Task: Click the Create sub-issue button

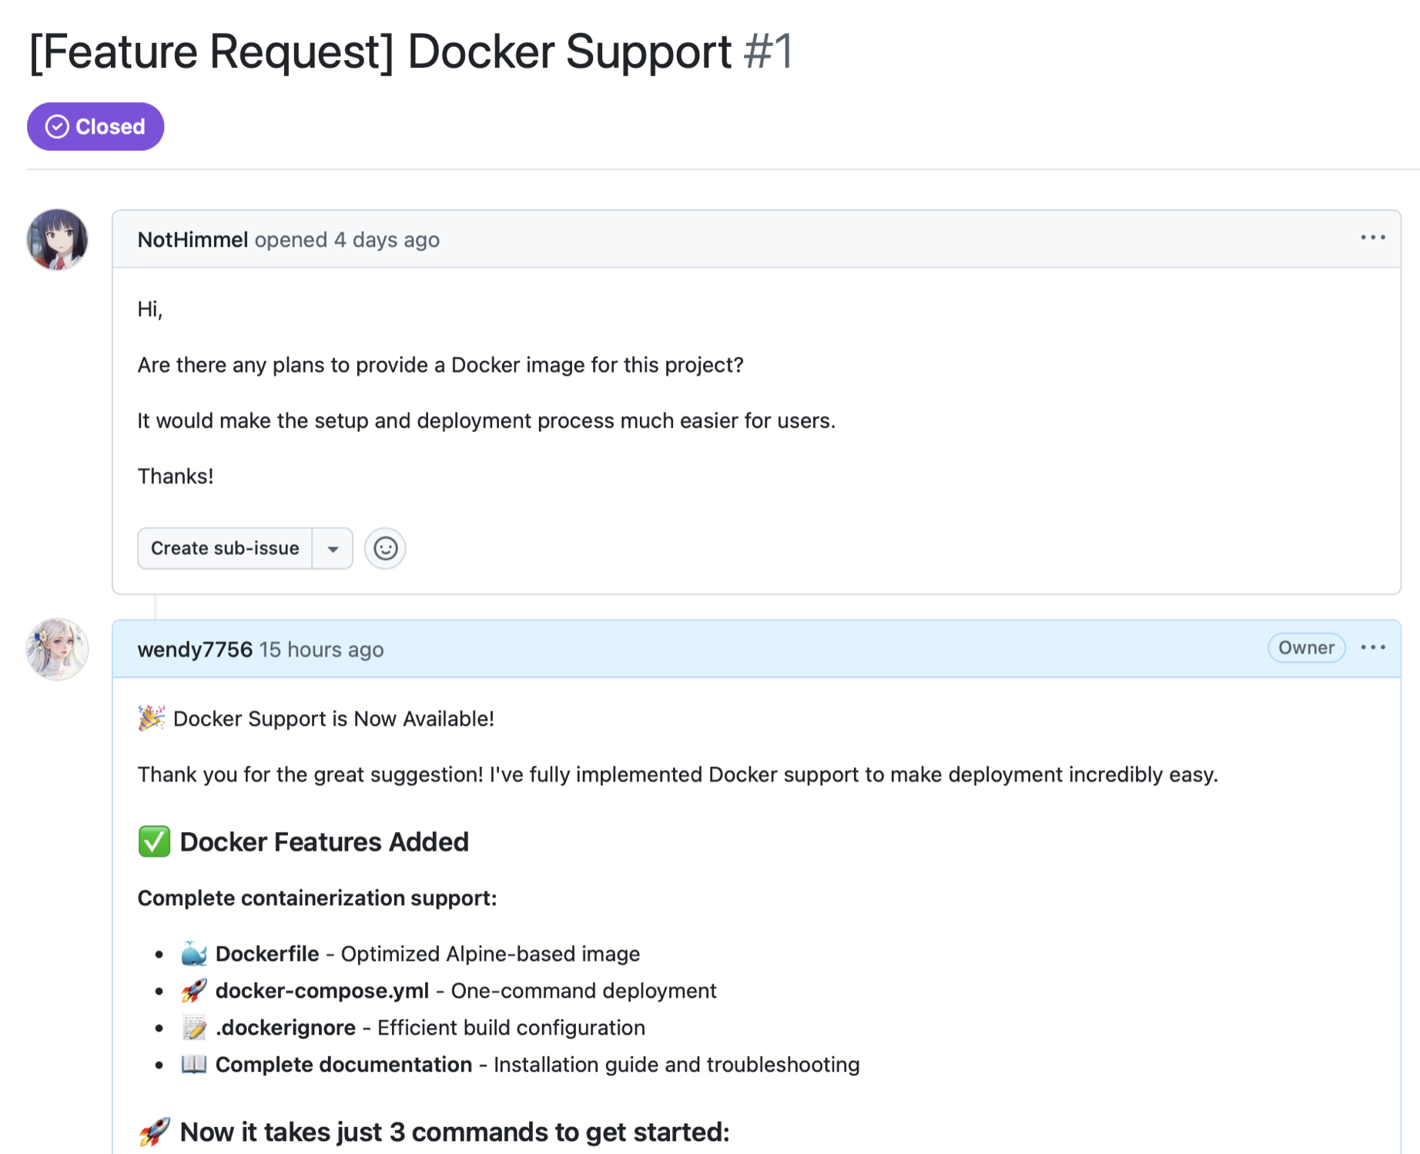Action: coord(225,548)
